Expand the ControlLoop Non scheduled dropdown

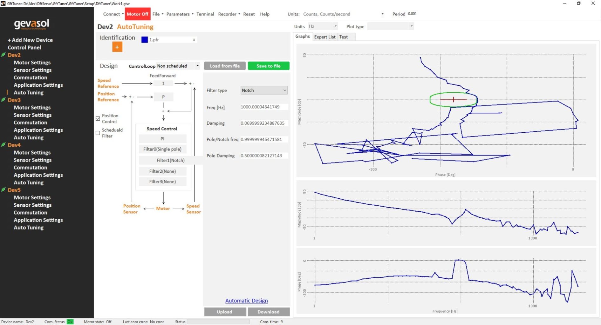(x=178, y=66)
